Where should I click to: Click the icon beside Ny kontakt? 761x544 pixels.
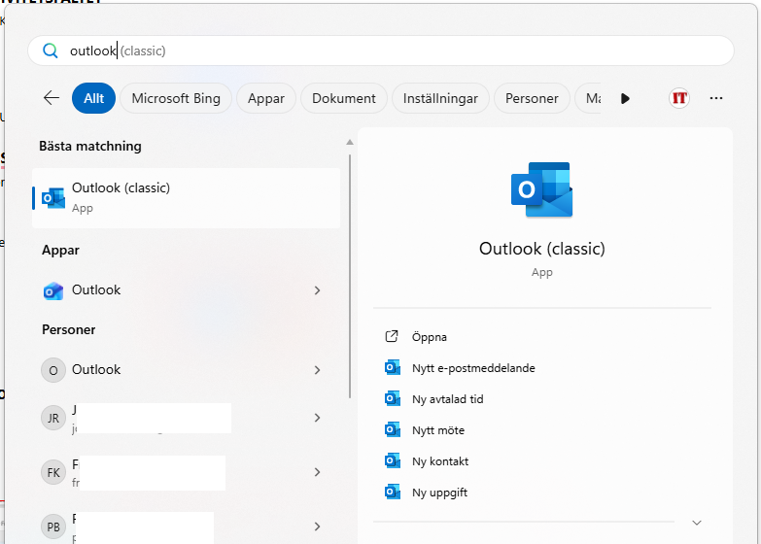pos(392,460)
